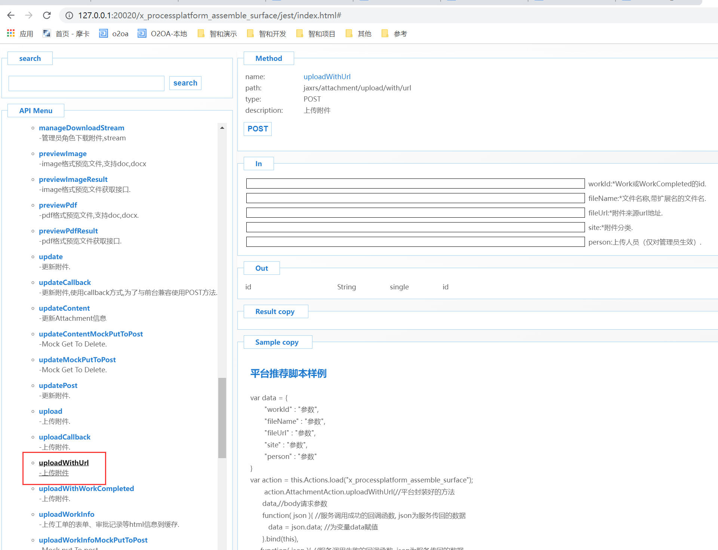Focus the API search text field
Screen dimensions: 718x550
point(86,83)
